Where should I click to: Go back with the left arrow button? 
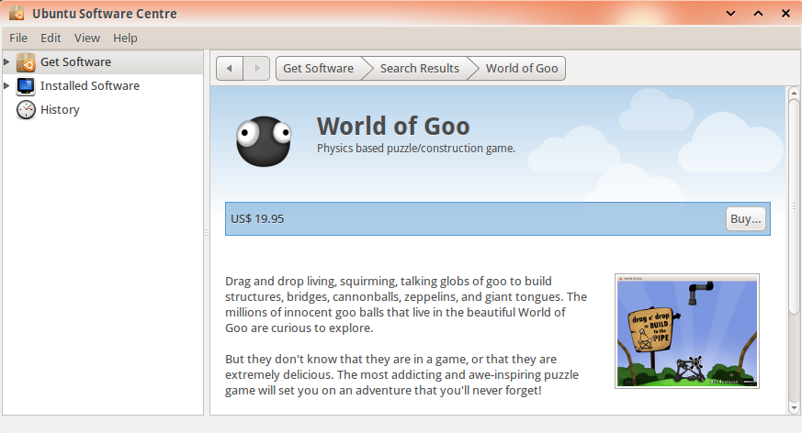(230, 69)
